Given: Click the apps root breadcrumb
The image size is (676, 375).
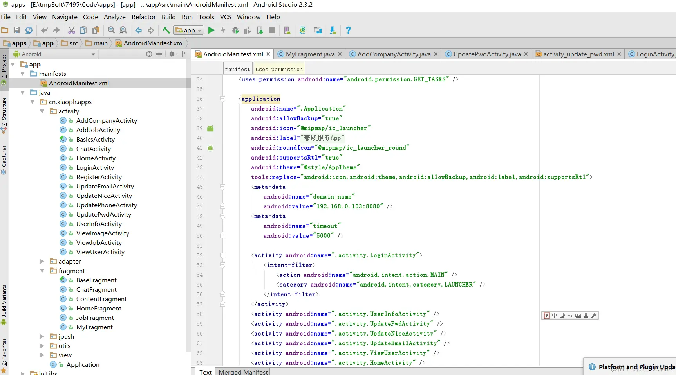Looking at the screenshot, I should [x=15, y=43].
